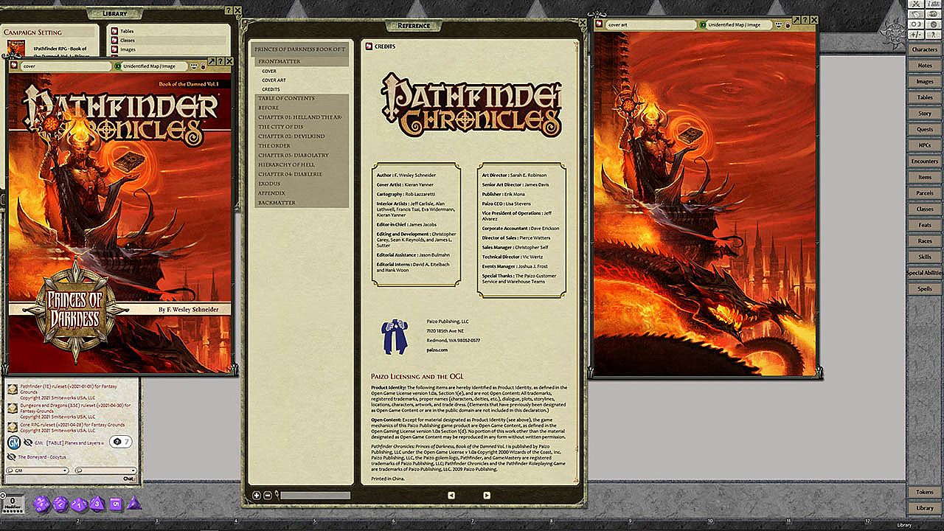Click the Modifier box
Viewport: 944px width, 531px height.
13,503
